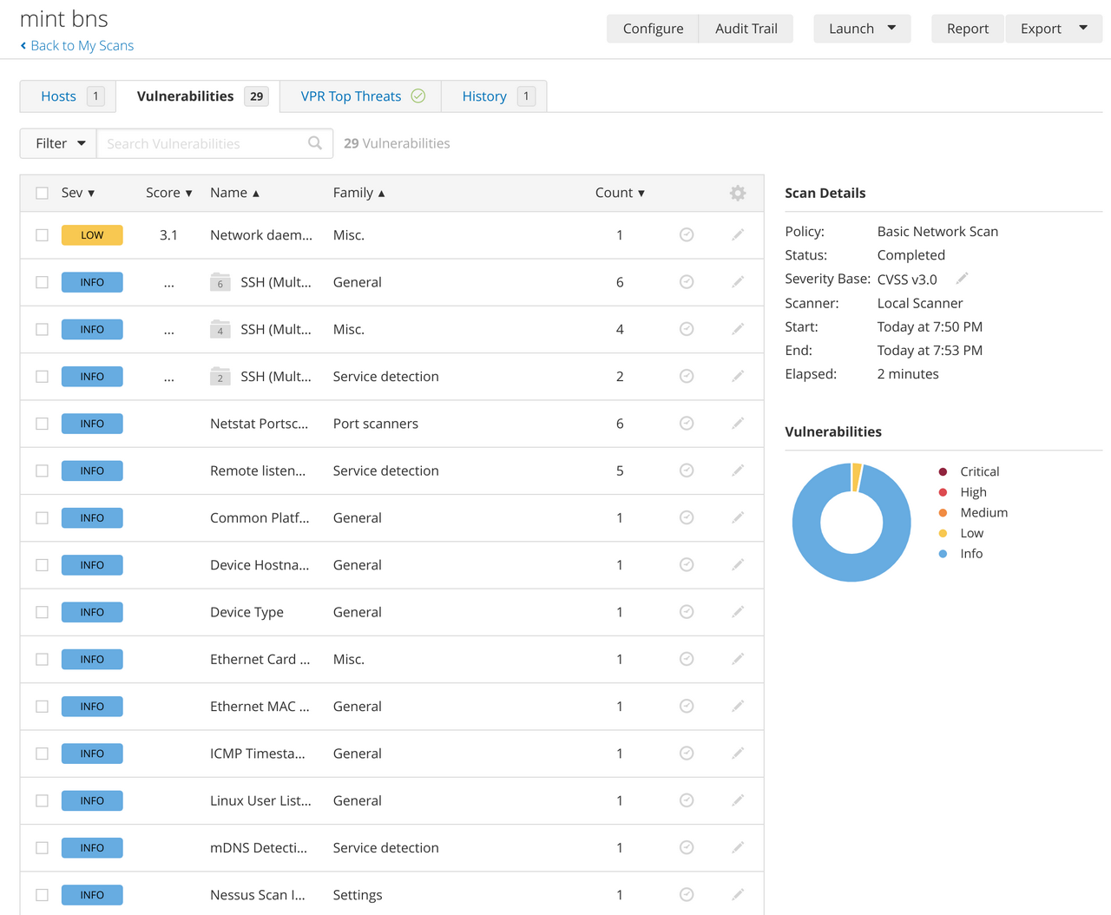Focus the Search Vulnerabilities field
1111x915 pixels.
(x=204, y=143)
